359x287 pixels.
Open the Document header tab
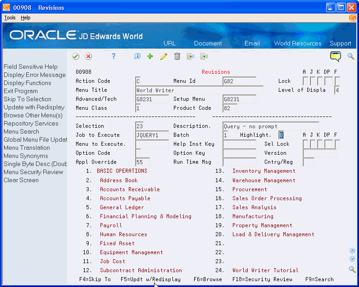[x=208, y=44]
